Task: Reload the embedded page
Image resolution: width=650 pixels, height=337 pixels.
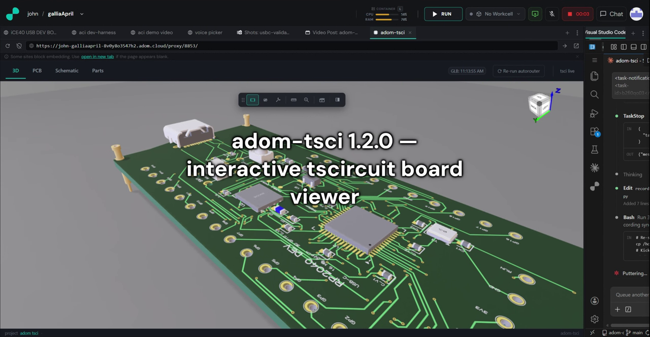Action: point(8,46)
